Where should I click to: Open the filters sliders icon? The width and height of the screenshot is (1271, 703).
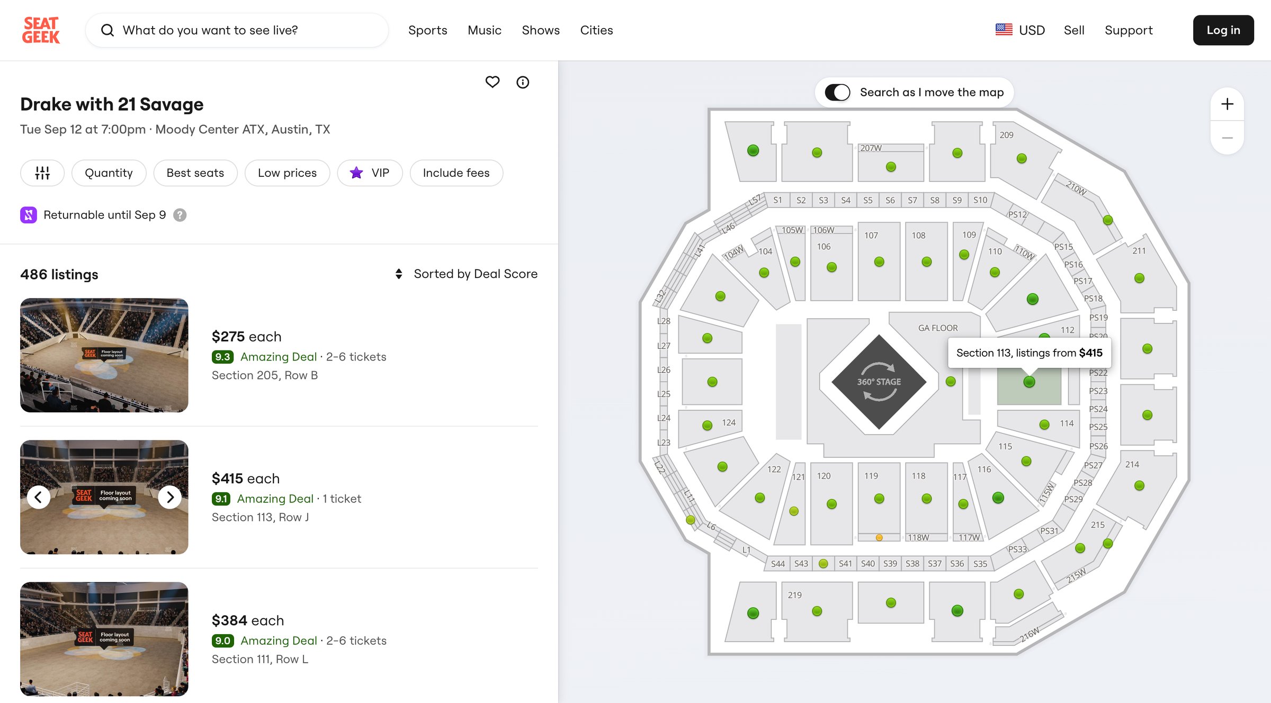(x=42, y=173)
